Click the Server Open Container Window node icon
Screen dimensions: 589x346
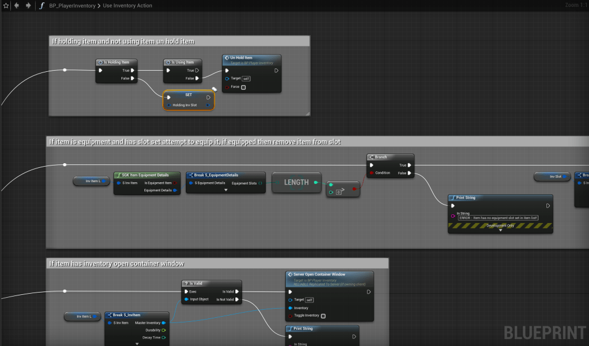(290, 274)
